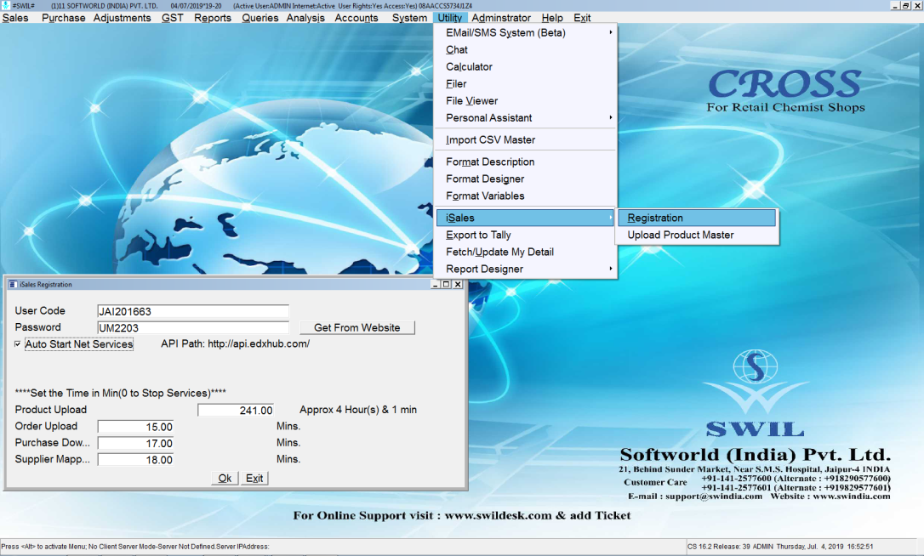
Task: Click the SWIL logo on background
Action: 755,393
